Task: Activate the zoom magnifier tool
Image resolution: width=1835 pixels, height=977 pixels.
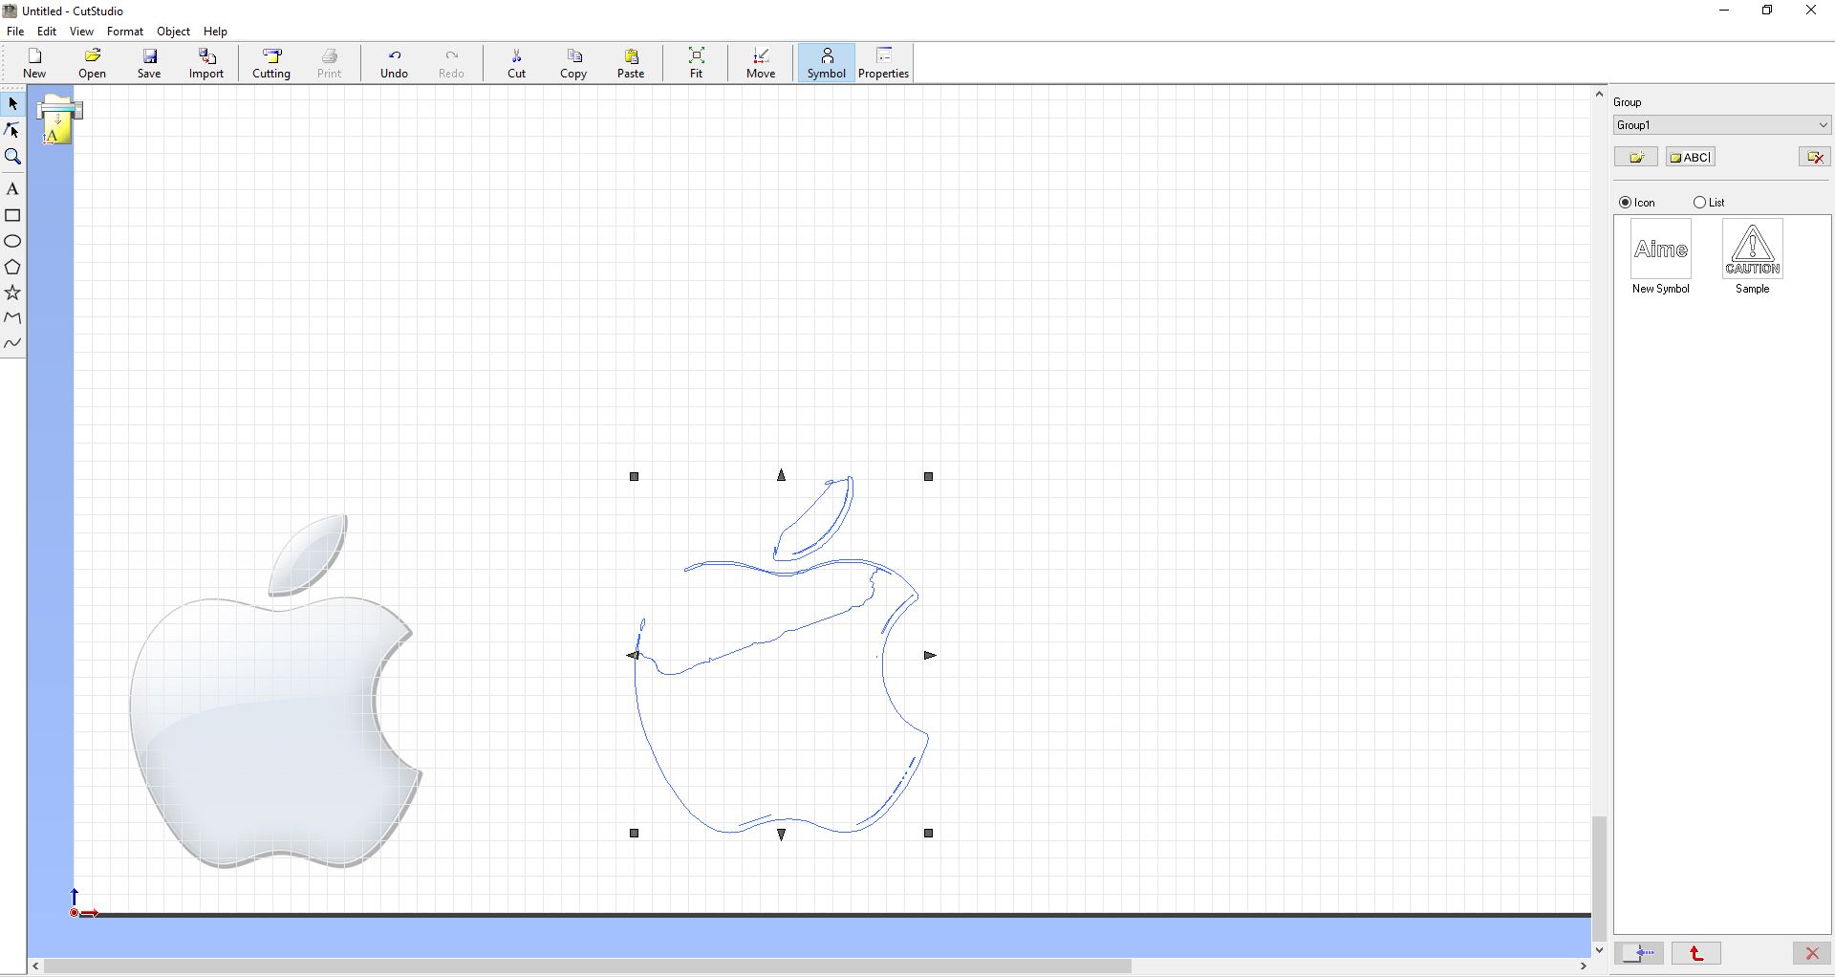Action: [12, 157]
